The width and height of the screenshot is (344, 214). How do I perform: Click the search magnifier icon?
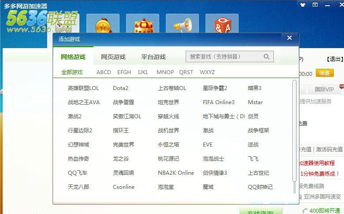click(266, 56)
